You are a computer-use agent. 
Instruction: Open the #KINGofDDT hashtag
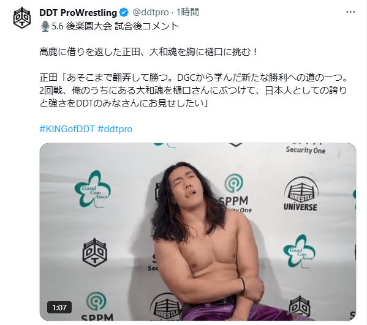coord(67,129)
